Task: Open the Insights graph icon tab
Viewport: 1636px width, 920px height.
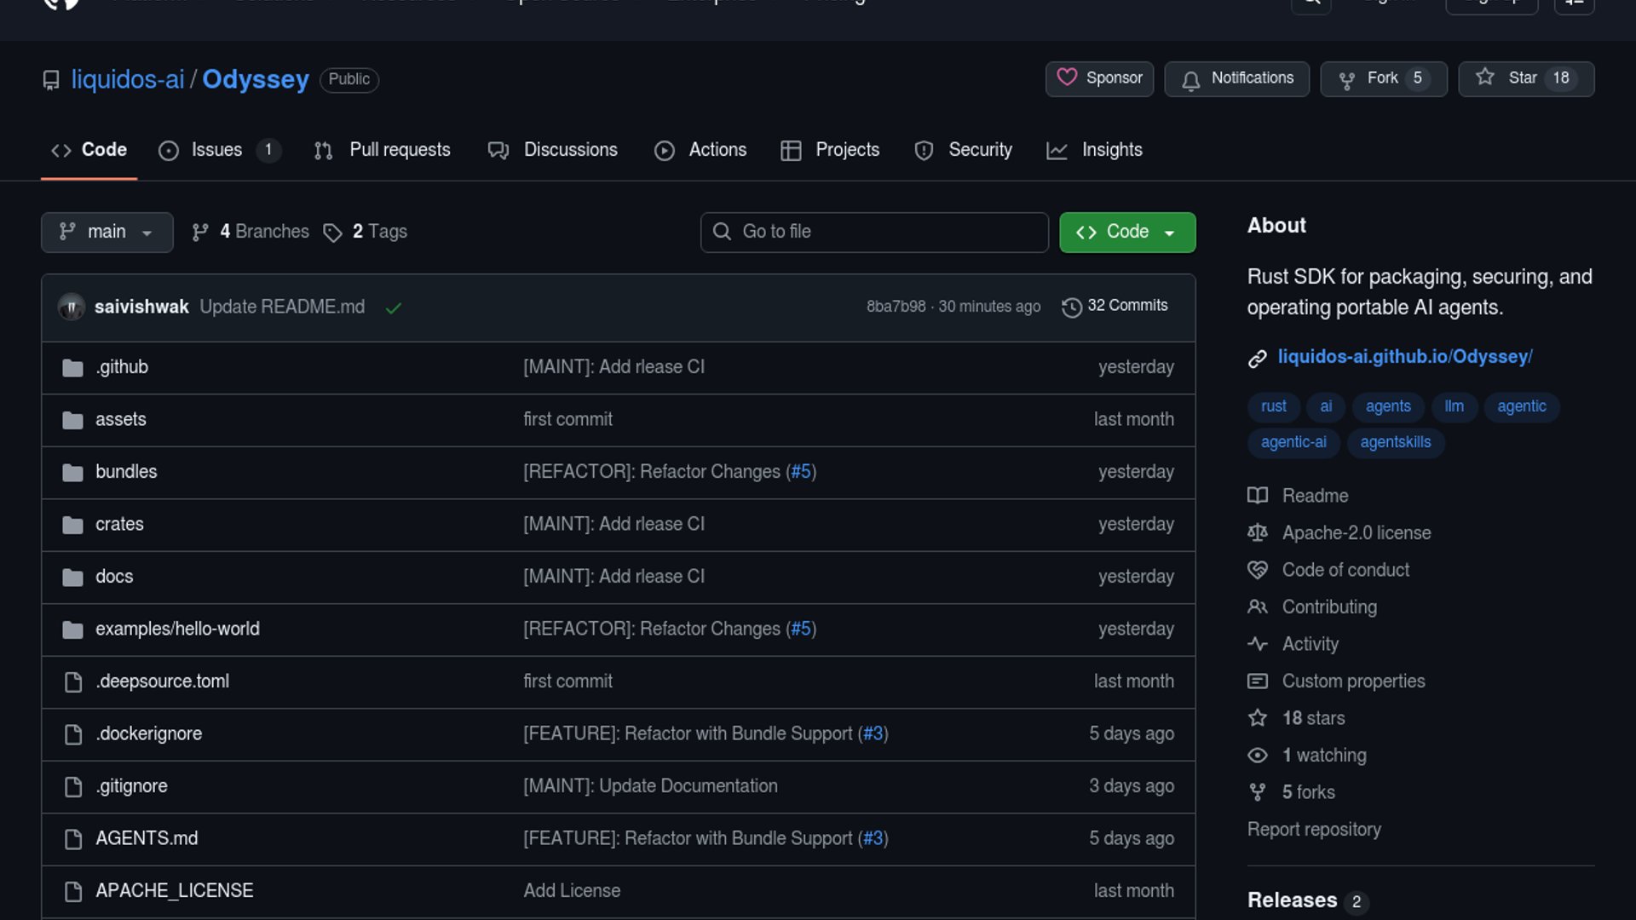Action: click(x=1057, y=151)
